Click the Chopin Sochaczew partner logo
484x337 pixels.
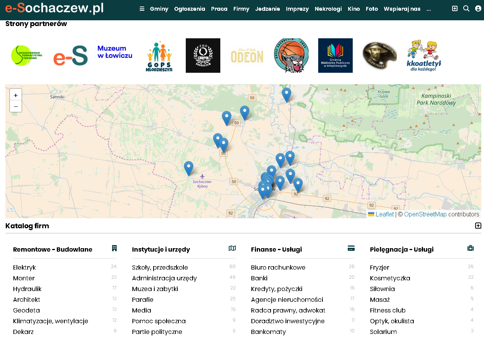click(x=203, y=56)
